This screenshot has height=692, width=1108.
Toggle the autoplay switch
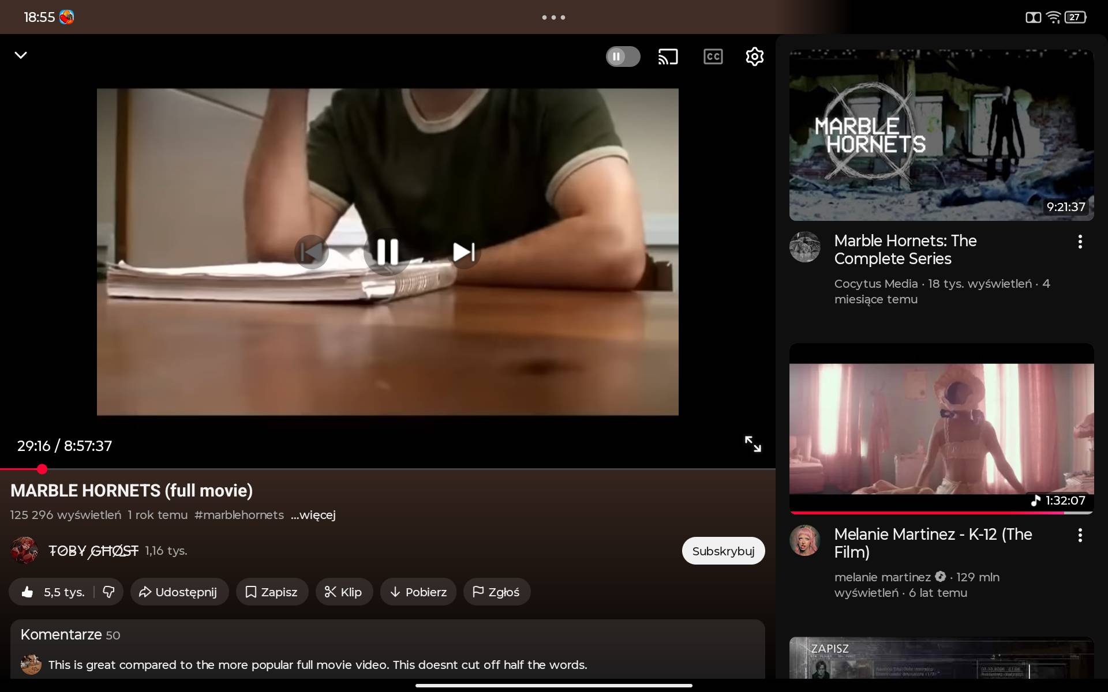click(623, 57)
